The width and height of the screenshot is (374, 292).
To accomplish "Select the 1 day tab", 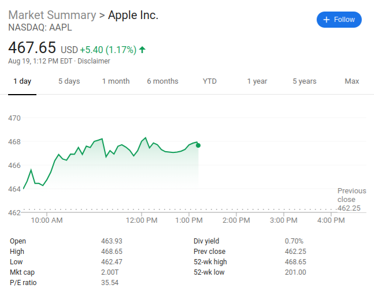I will 23,81.
